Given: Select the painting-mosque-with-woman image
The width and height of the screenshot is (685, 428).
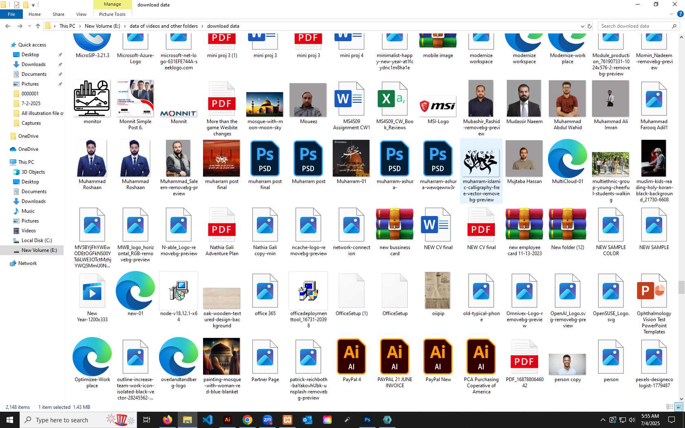Looking at the screenshot, I should coord(221,356).
